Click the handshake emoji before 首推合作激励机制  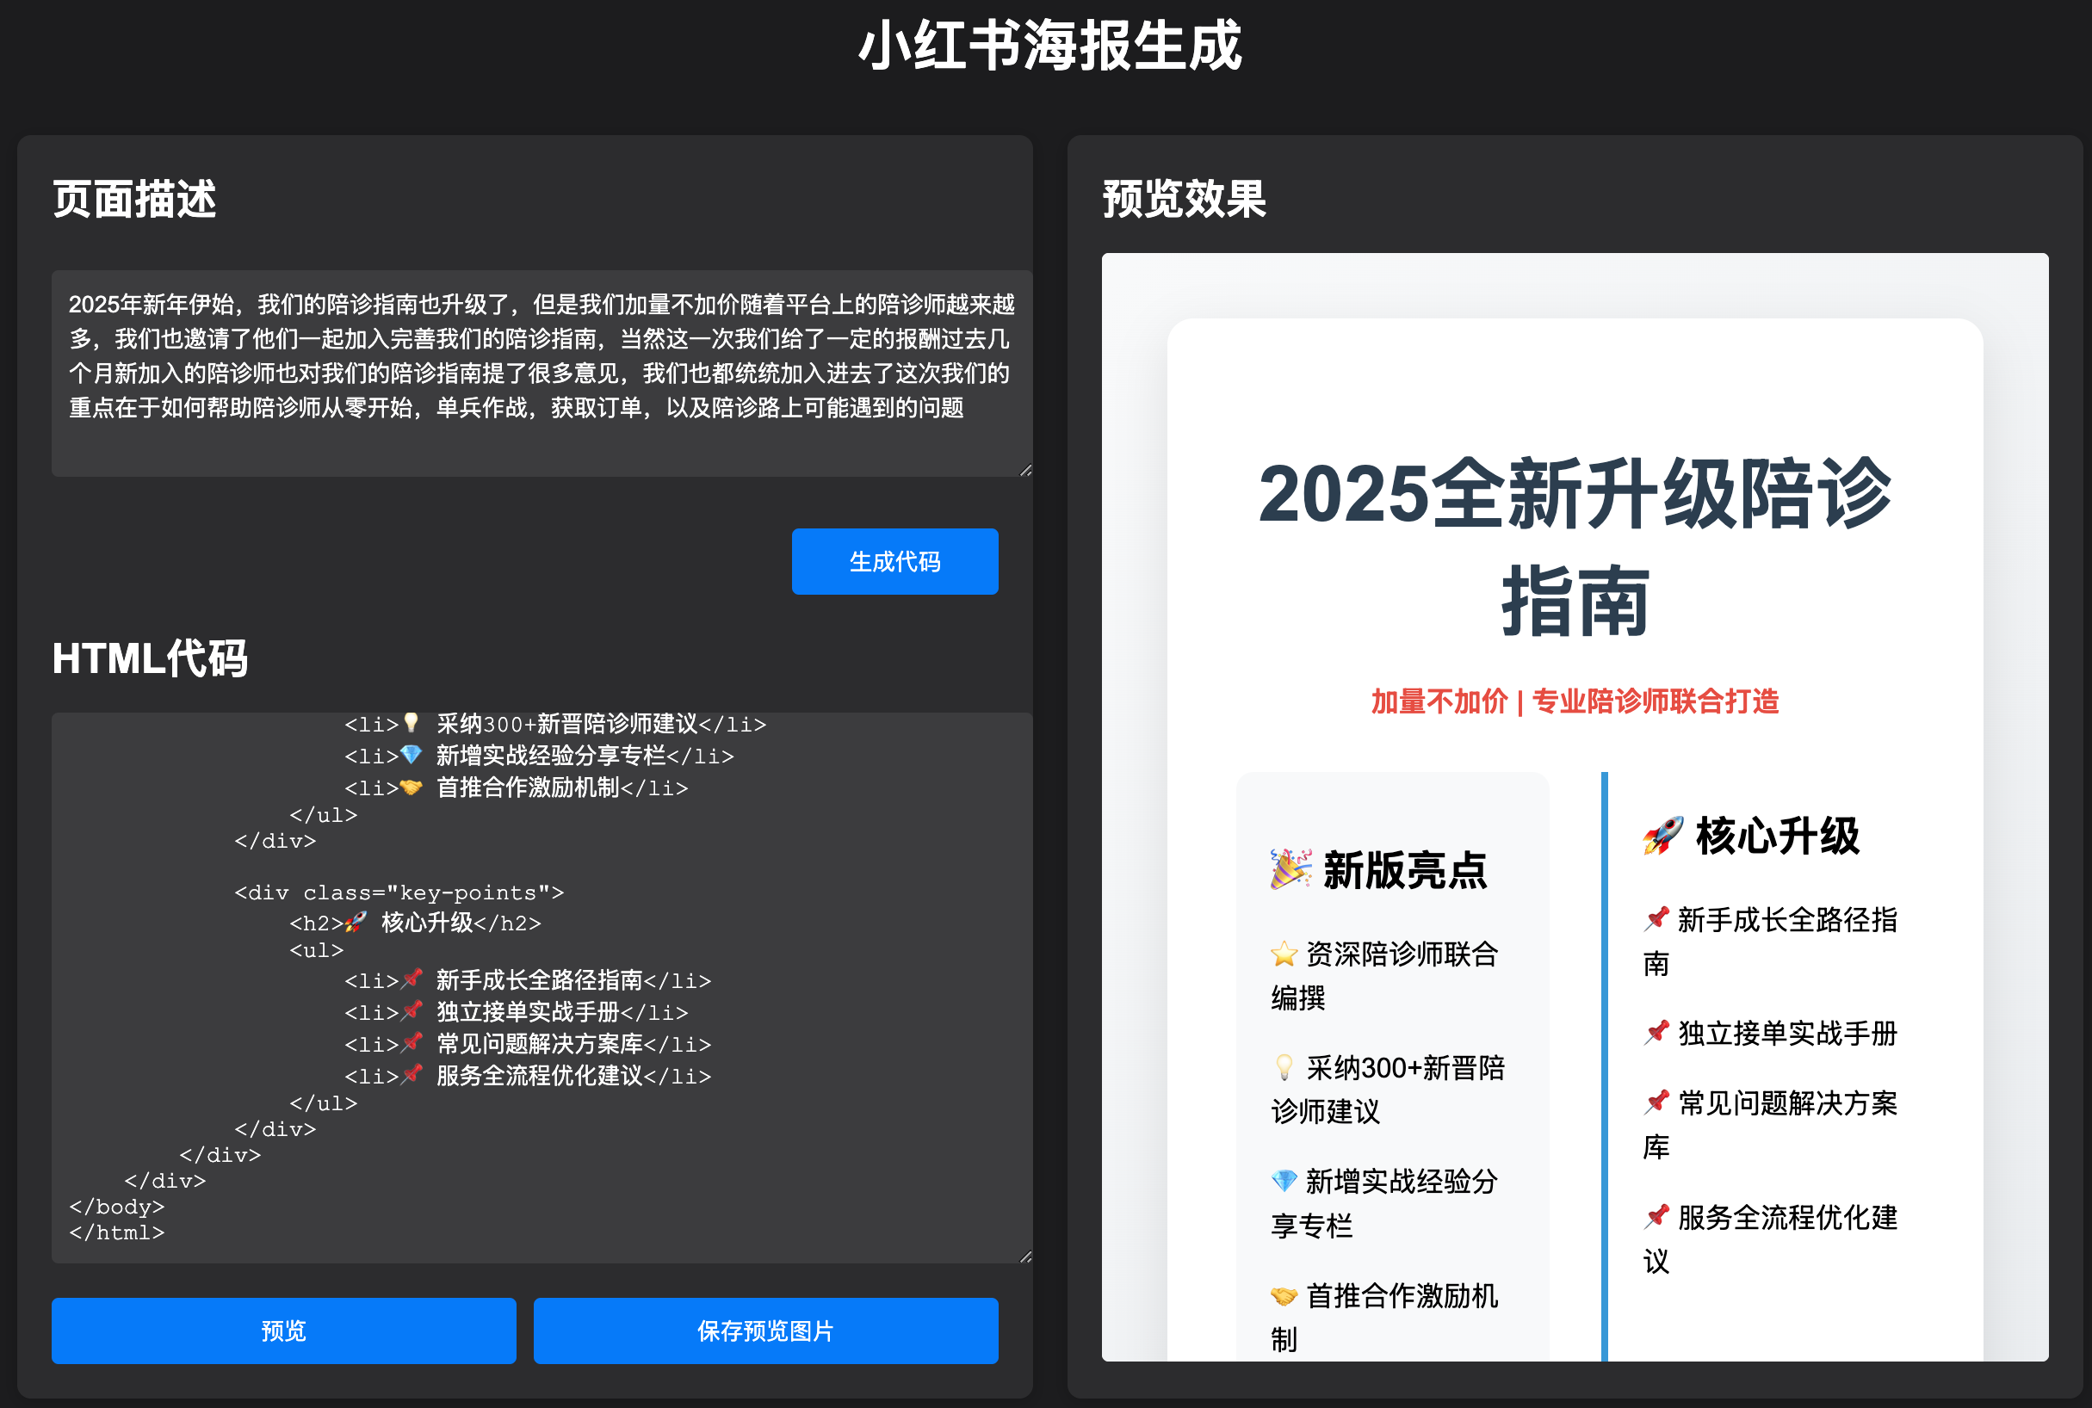[1284, 1296]
